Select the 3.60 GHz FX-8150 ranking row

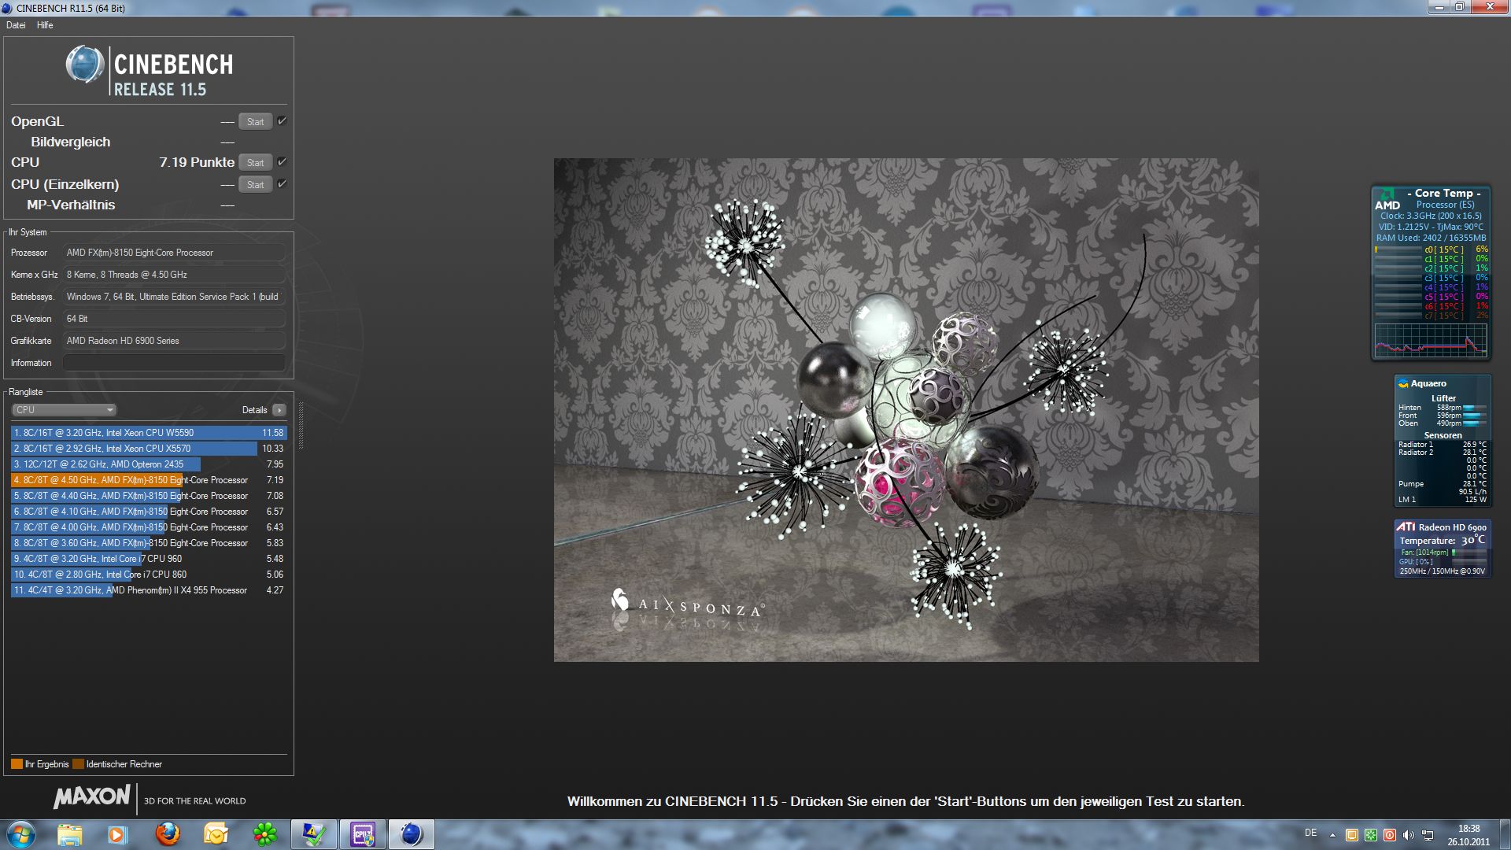(x=149, y=543)
